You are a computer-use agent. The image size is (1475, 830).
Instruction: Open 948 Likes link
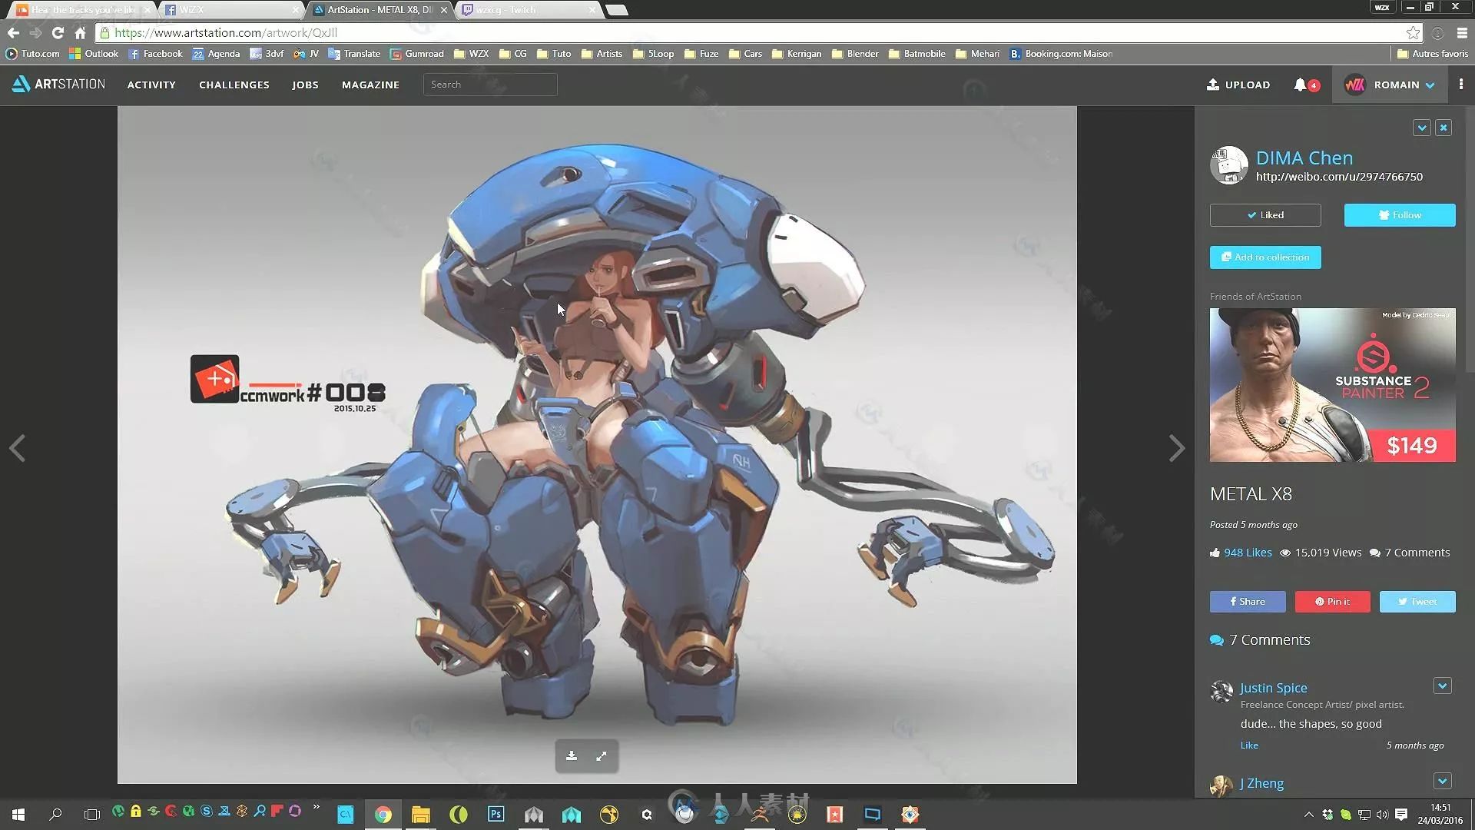point(1248,553)
